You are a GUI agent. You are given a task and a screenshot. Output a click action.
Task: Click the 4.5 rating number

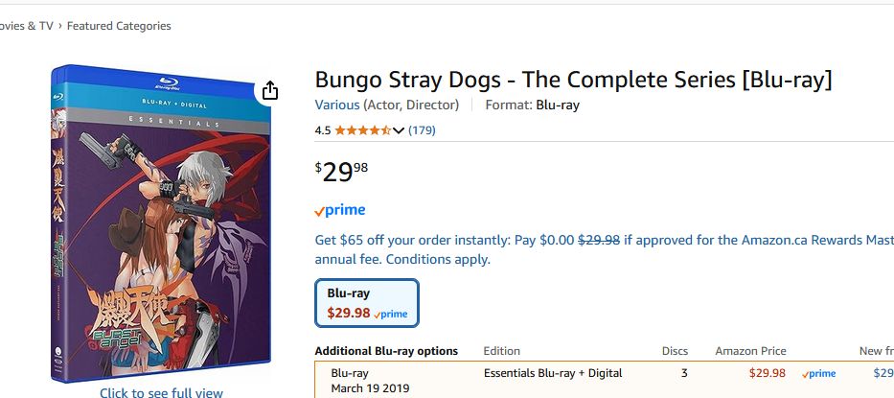(x=323, y=130)
